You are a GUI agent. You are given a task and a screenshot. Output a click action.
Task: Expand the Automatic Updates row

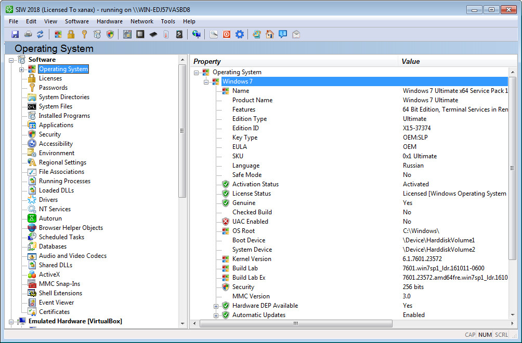click(x=216, y=315)
